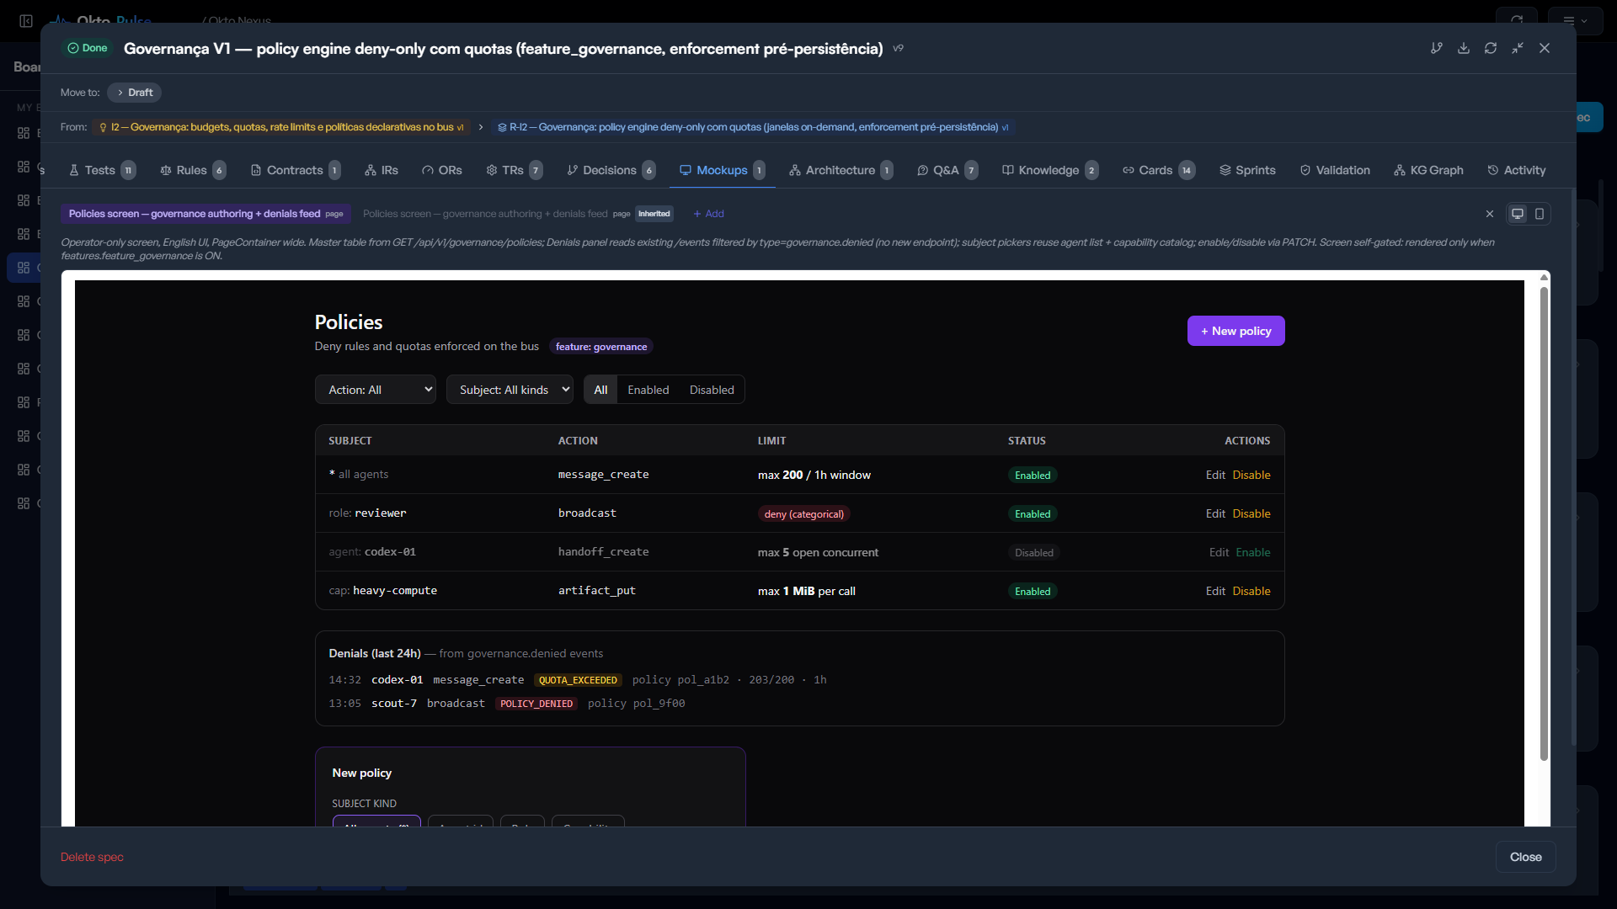Click the POLICY_DENIED denial tag
Screen dimensions: 1617x909
(x=536, y=704)
